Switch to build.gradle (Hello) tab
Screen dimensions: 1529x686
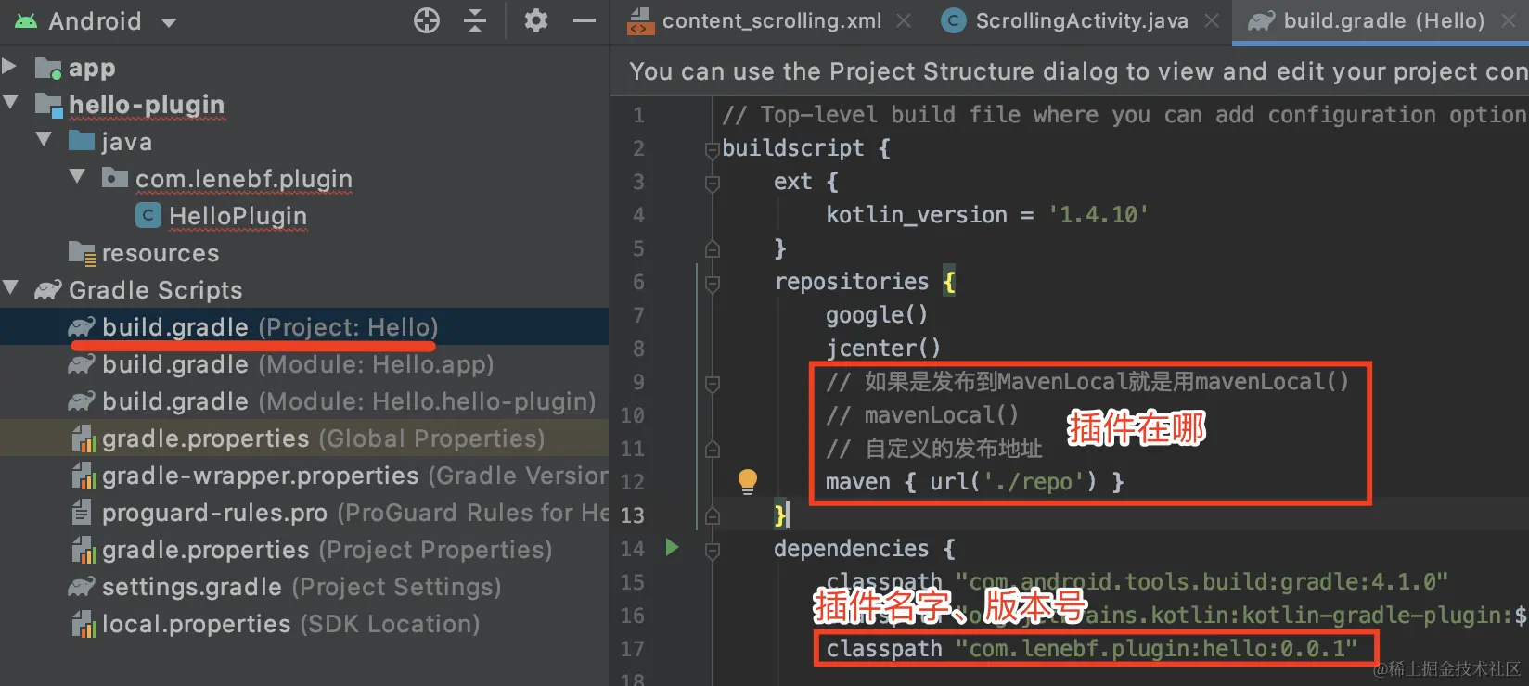(x=1384, y=20)
